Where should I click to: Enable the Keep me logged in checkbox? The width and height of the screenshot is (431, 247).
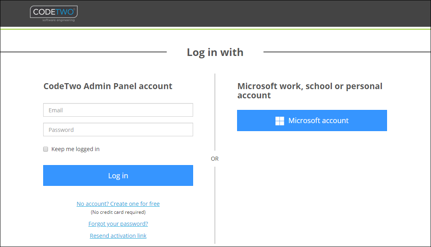point(46,149)
